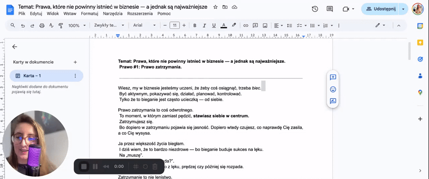The width and height of the screenshot is (429, 179).
Task: Increase font size with plus
Action: [x=184, y=26]
